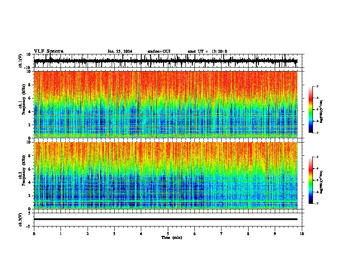This screenshot has height=262, width=340.
Task: Click inside the ch.1 frequency spectrogram
Action: click(x=166, y=104)
